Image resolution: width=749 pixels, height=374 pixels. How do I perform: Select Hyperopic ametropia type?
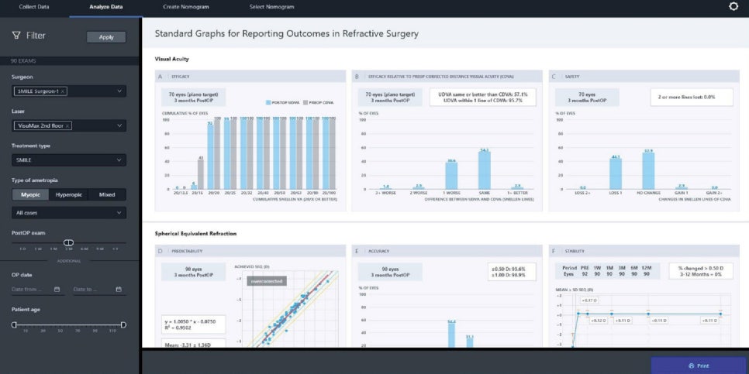coord(69,194)
